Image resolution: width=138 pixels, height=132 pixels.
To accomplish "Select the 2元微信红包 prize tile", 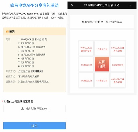I will coord(86,64).
